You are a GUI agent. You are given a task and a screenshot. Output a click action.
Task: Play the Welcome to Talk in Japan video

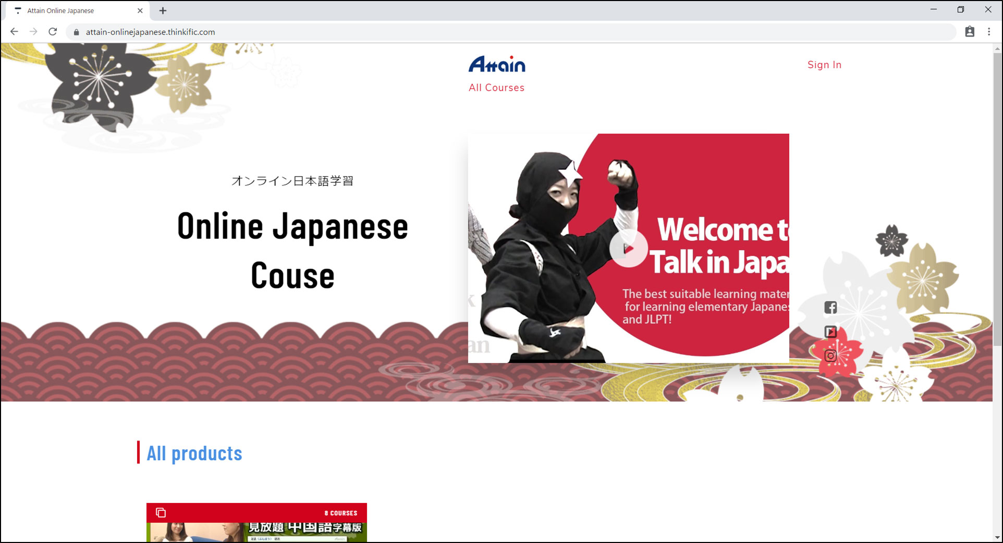tap(628, 248)
